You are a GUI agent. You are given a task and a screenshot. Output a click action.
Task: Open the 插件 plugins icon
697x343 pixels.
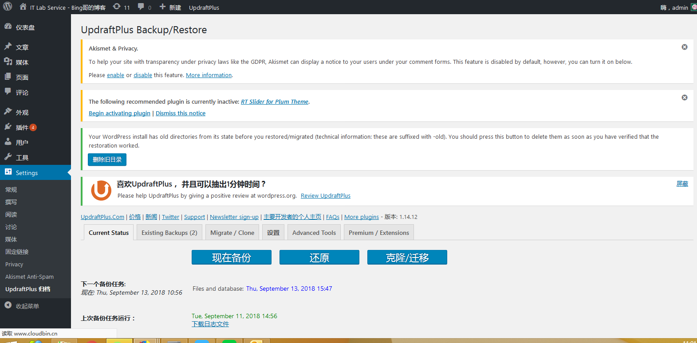tap(8, 127)
